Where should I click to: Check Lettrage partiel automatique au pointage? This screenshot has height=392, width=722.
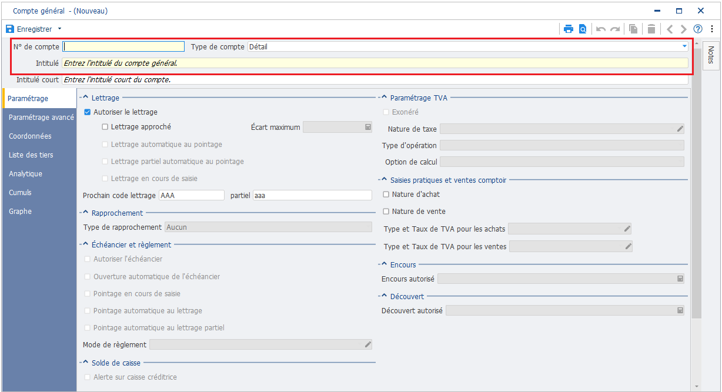[x=105, y=161]
